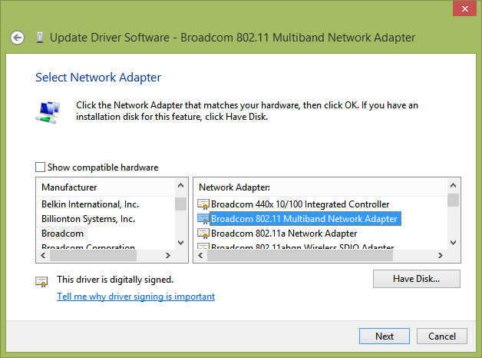Click the Manufacturer column header
482x358 pixels.
106,187
